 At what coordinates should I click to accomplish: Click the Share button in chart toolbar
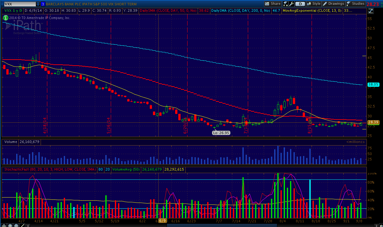(273, 4)
